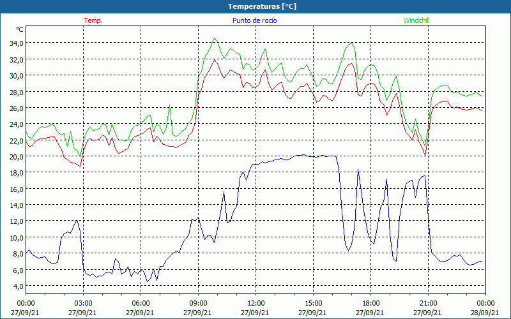
Task: Click the '20,0' y-axis value
Action: [x=17, y=157]
